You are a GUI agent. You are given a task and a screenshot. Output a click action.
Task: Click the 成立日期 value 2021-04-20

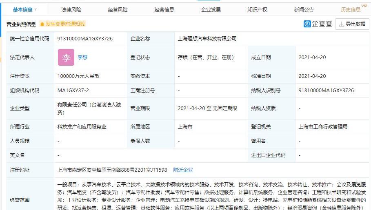pos(312,57)
